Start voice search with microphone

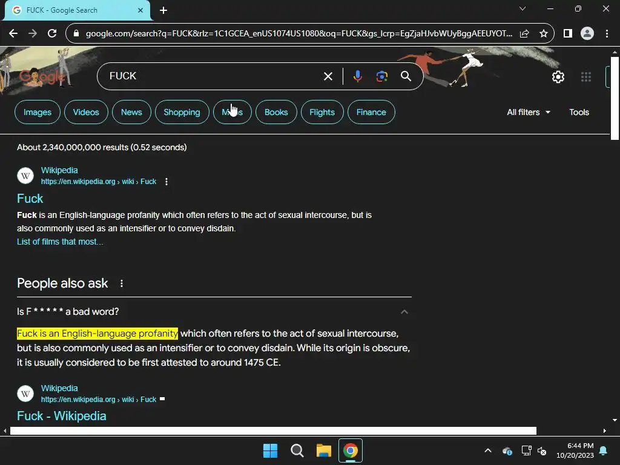tap(357, 76)
